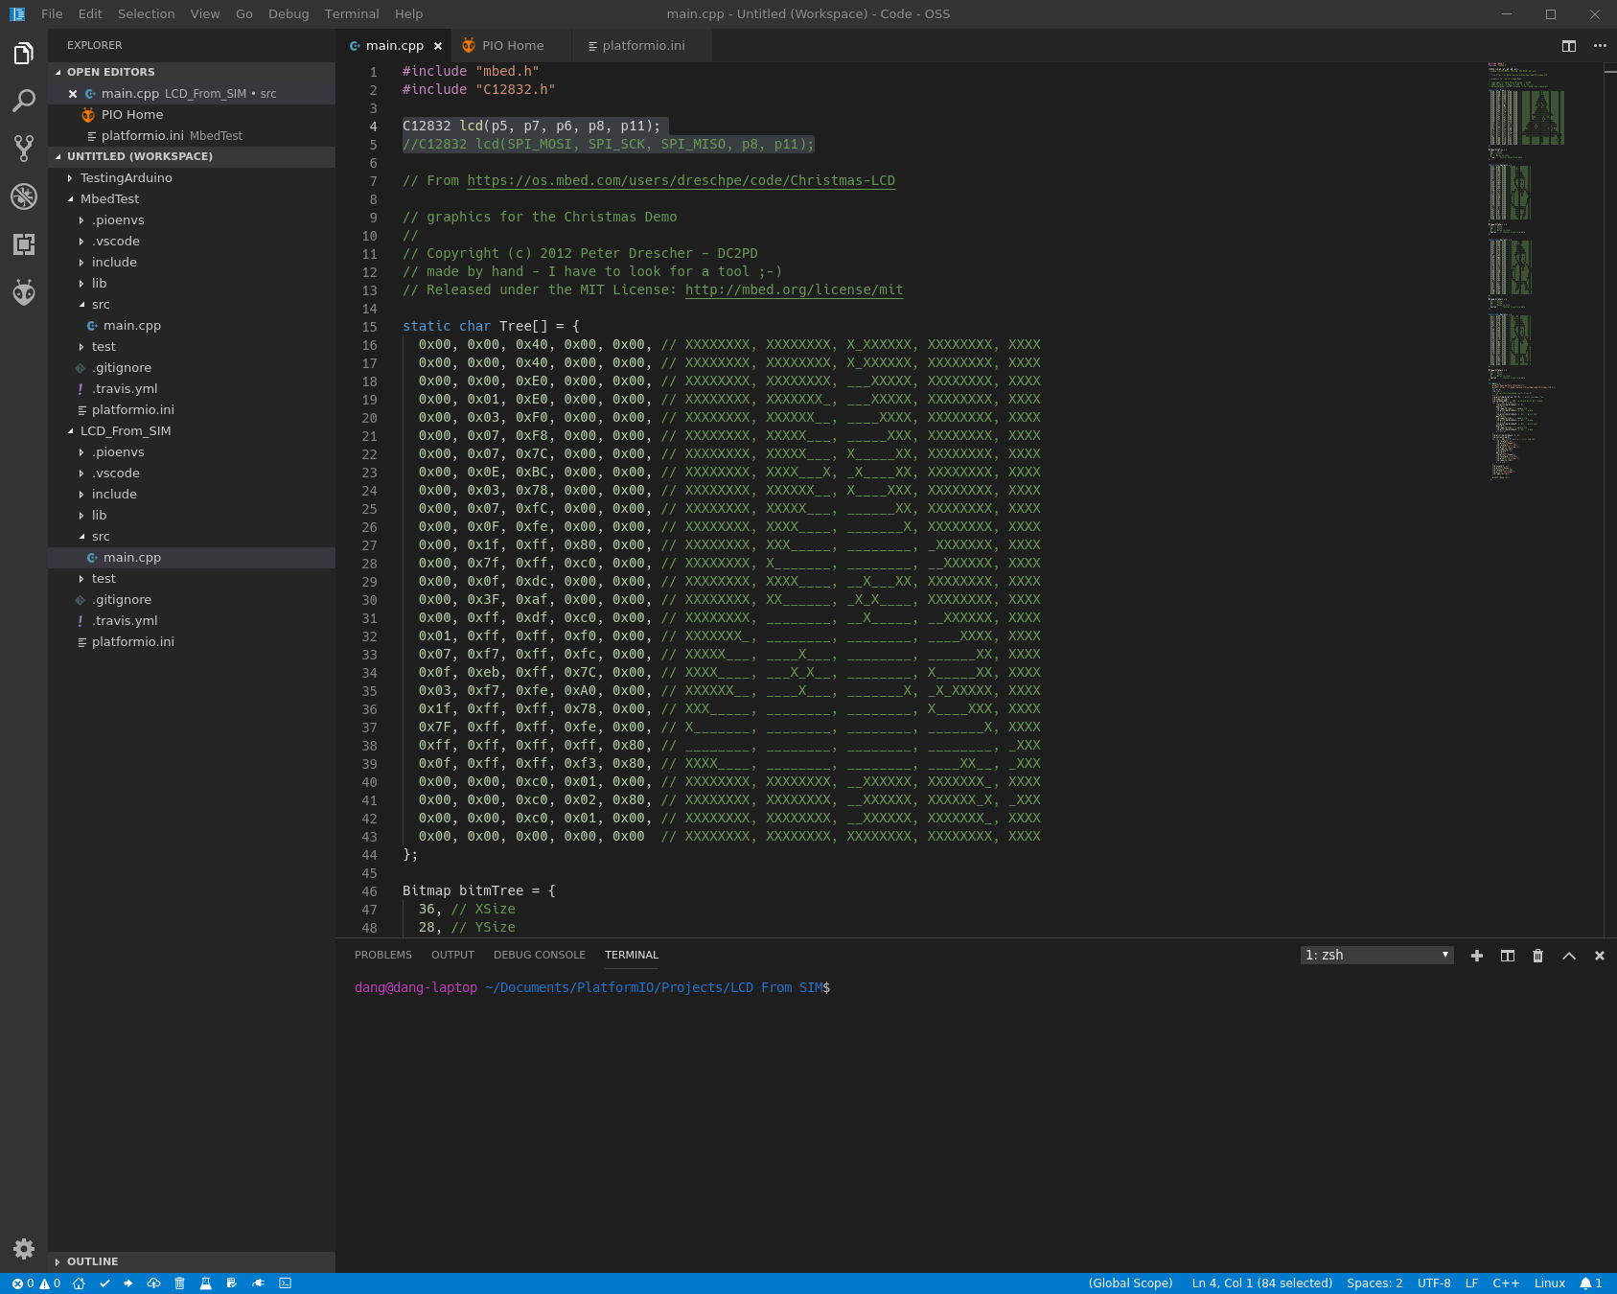Screen dimensions: 1617x1294
Task: Click the editor vertical scrollbar
Action: click(1610, 499)
